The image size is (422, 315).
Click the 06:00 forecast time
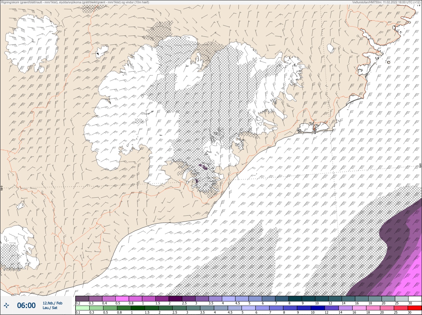pyautogui.click(x=26, y=305)
